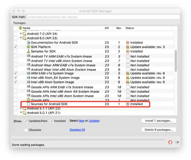Collapse the Android 6.0 (API 23) group
Image resolution: width=191 pixels, height=160 pixels.
point(21,38)
